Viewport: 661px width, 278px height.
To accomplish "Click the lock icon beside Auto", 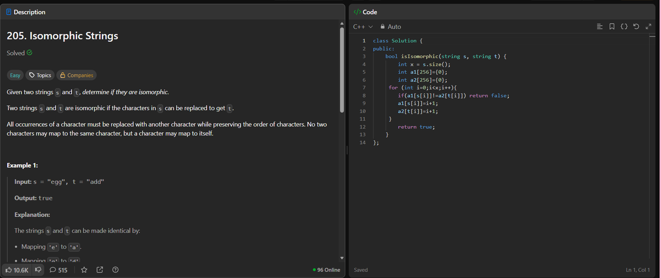I will coord(382,26).
